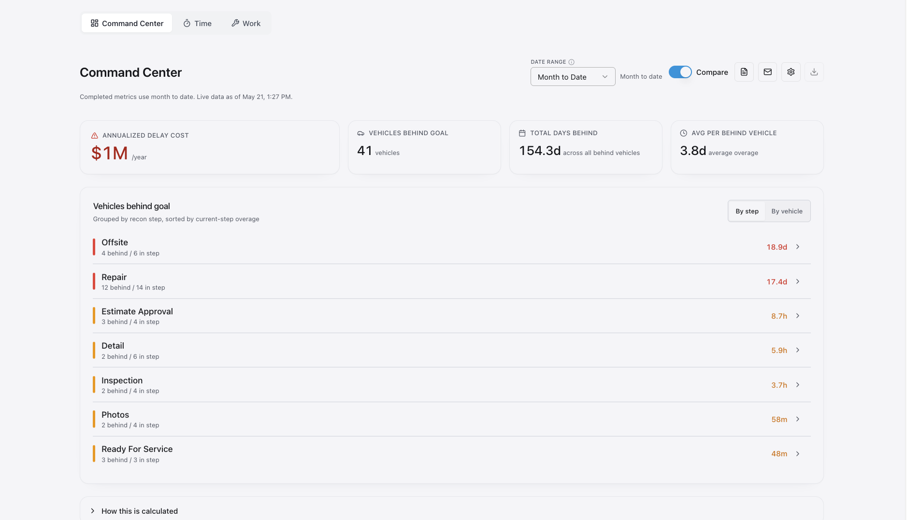
Task: Click the 18.9d overage value
Action: pyautogui.click(x=777, y=247)
